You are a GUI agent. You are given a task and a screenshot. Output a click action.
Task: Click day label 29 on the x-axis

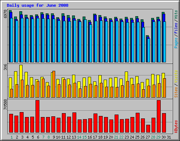158,137
